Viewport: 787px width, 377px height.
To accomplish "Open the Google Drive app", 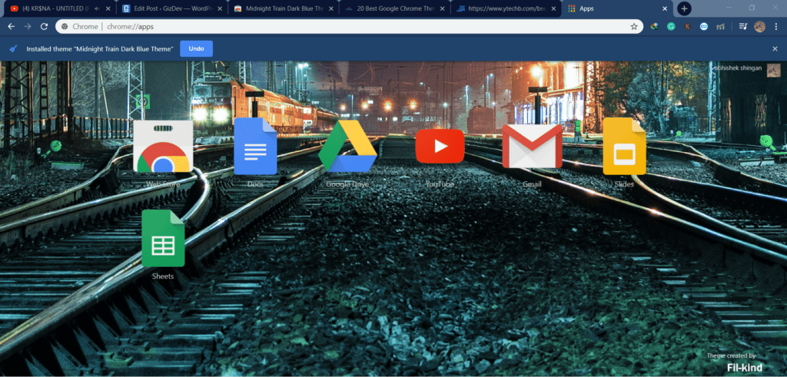I will tap(347, 147).
